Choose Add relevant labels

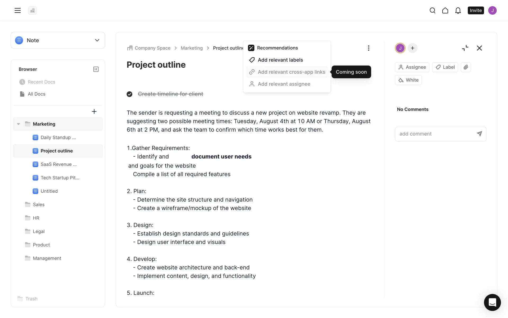tap(280, 60)
